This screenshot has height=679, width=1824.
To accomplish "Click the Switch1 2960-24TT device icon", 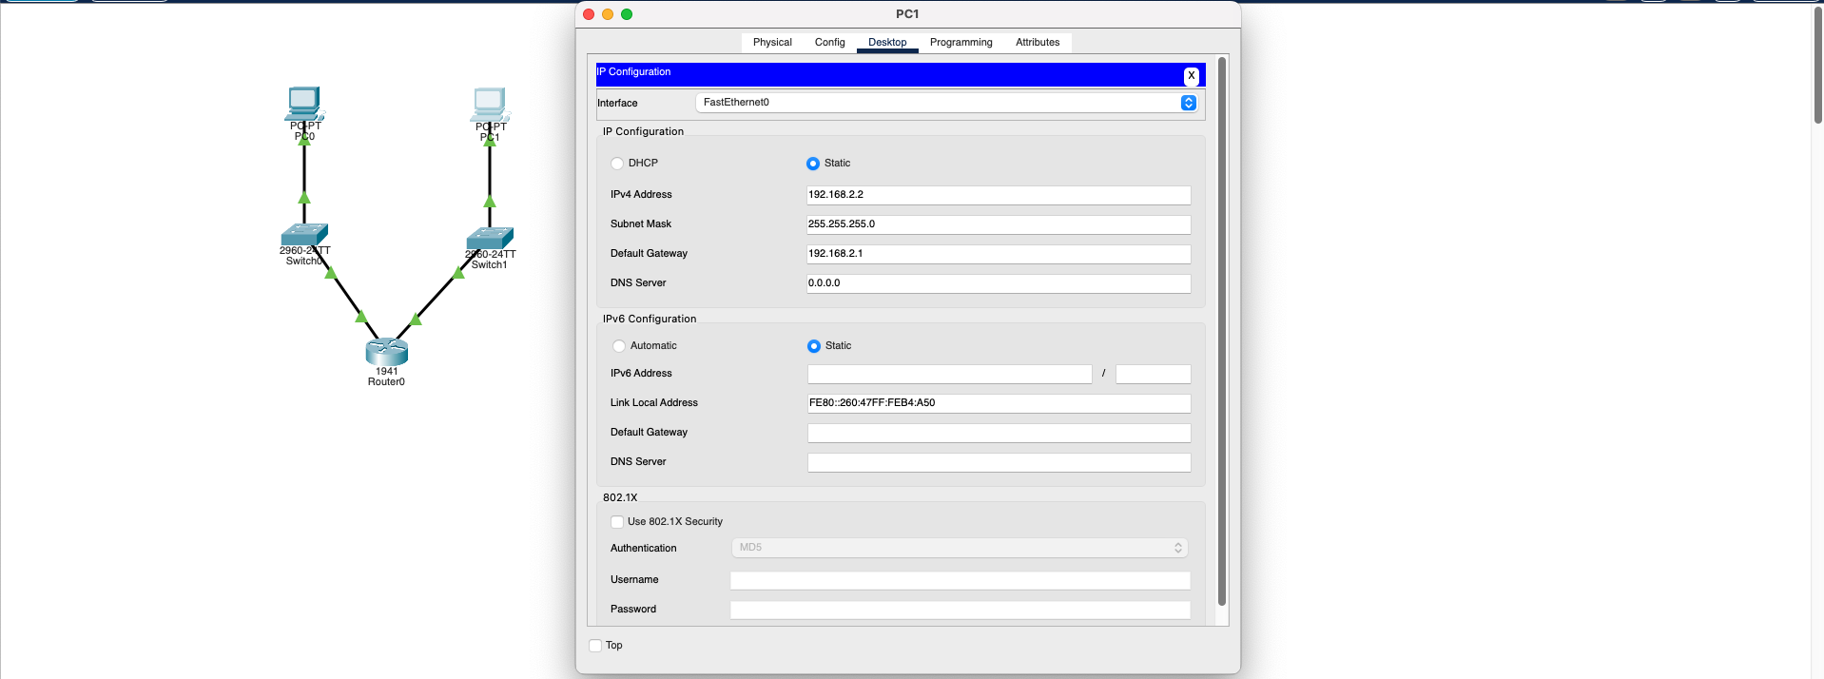I will pyautogui.click(x=490, y=238).
